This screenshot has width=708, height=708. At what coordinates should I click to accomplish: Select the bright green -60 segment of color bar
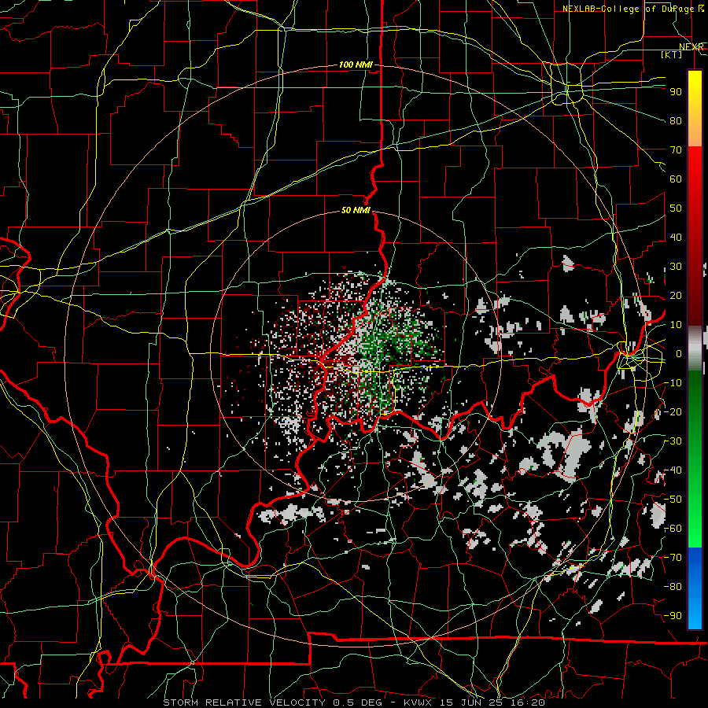(x=695, y=529)
